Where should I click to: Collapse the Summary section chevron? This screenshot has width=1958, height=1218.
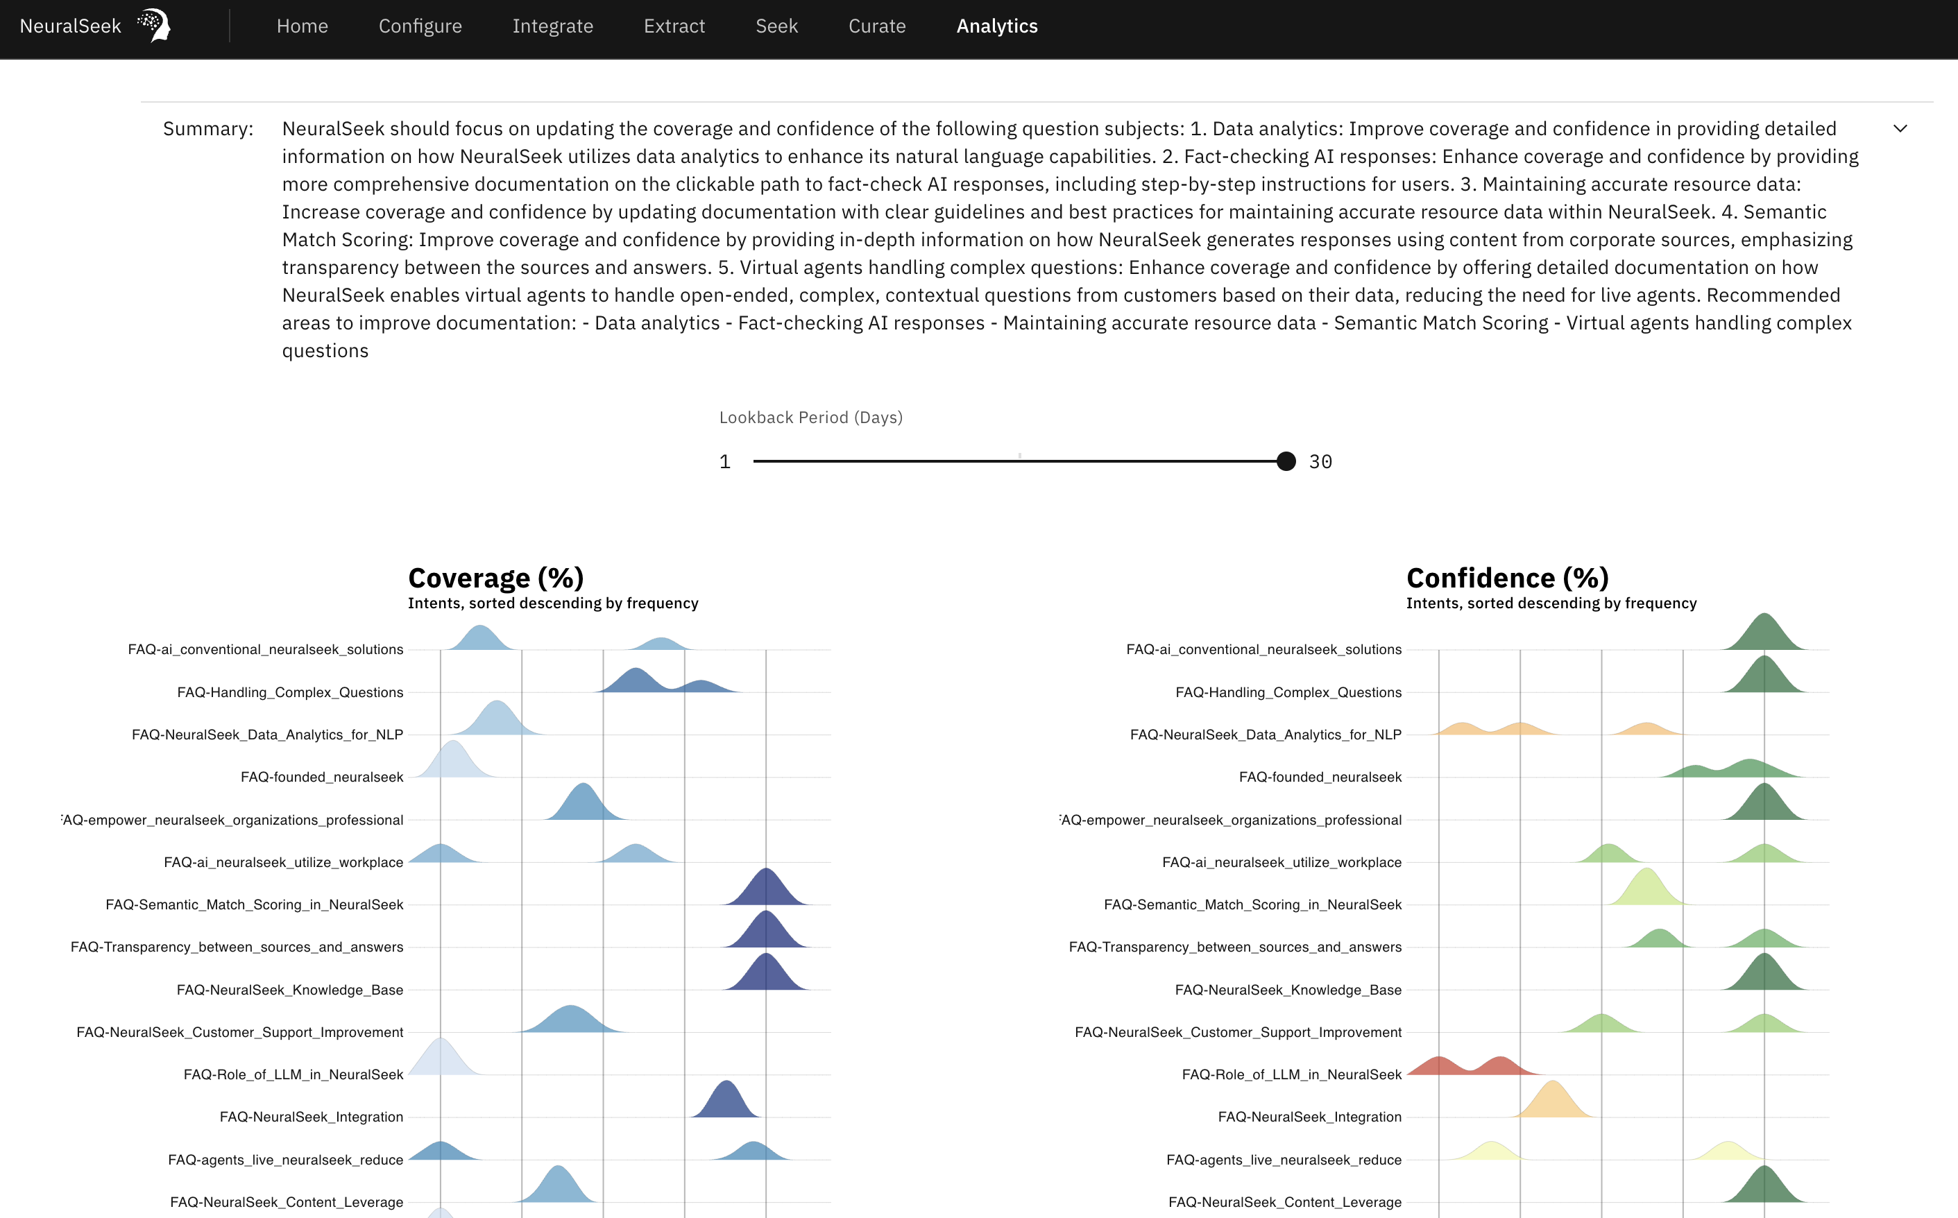point(1899,129)
